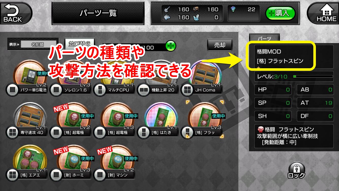The width and height of the screenshot is (339, 191).
Task: Click the 売却 sell button
Action: [220, 45]
